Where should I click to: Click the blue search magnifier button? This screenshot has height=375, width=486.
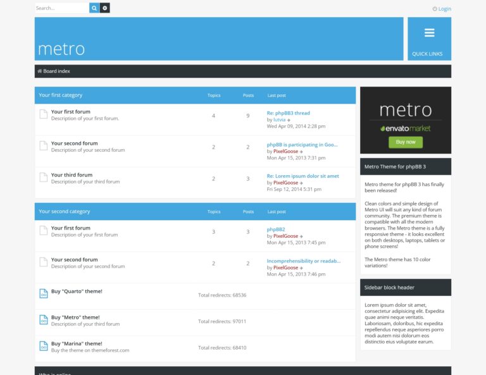click(x=94, y=8)
